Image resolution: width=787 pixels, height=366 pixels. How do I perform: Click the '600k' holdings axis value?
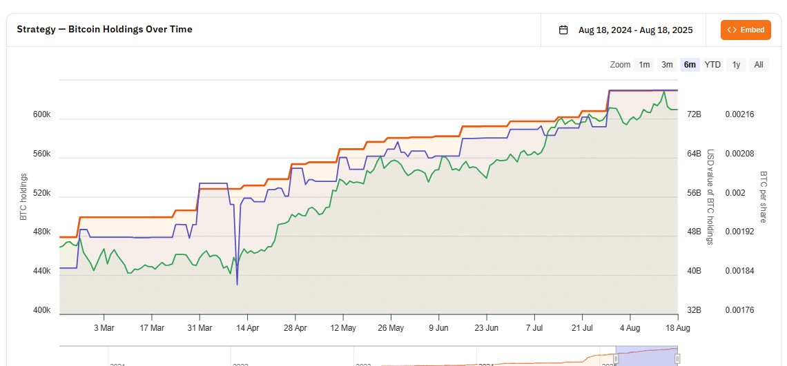pos(41,114)
